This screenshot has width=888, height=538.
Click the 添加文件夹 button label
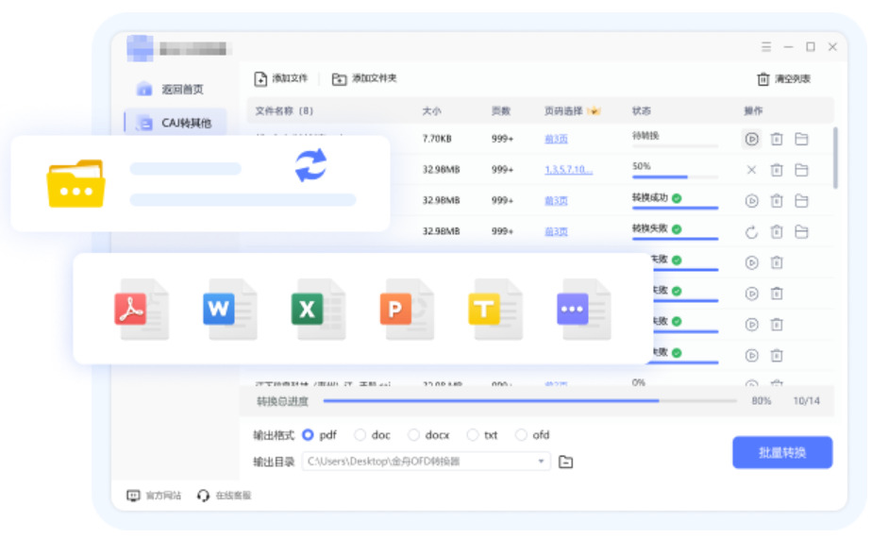pyautogui.click(x=375, y=78)
